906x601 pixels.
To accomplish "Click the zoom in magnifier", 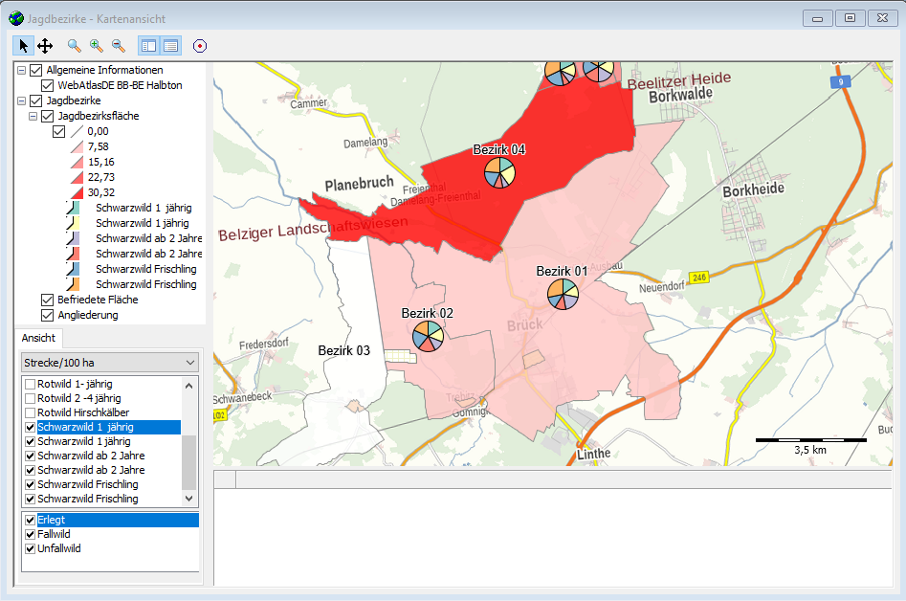I will coord(97,45).
